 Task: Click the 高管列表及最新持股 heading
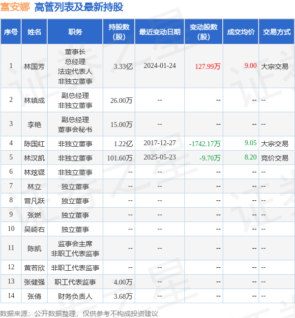[x=79, y=7]
